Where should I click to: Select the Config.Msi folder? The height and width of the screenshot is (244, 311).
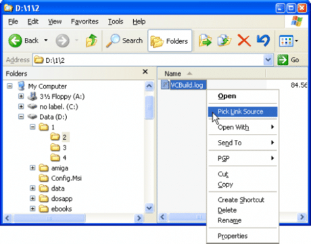click(66, 178)
